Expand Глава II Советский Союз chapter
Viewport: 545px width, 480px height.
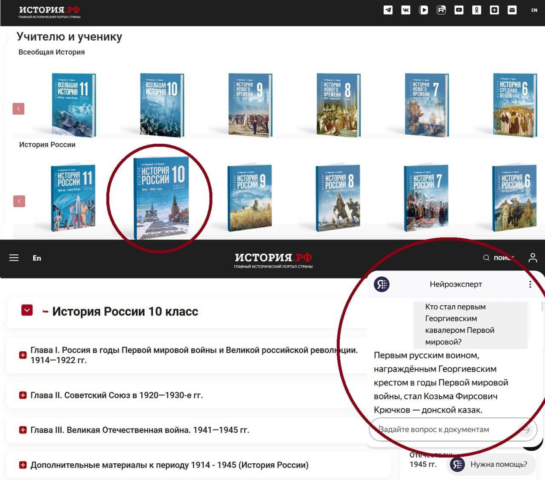pyautogui.click(x=23, y=395)
